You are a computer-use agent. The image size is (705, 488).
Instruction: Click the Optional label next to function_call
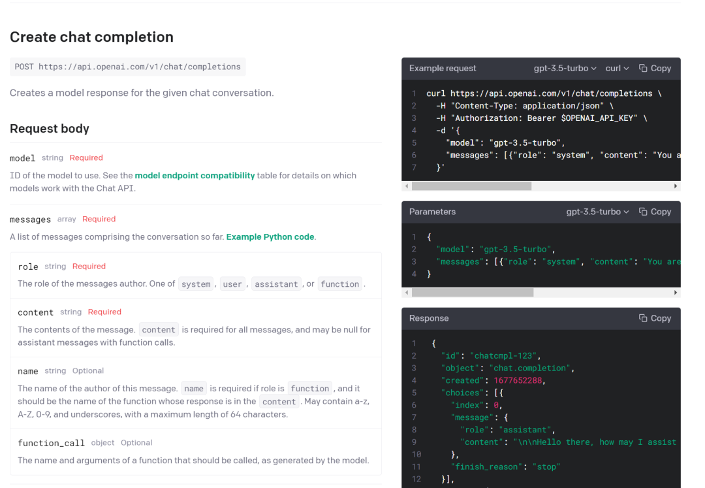pos(136,442)
